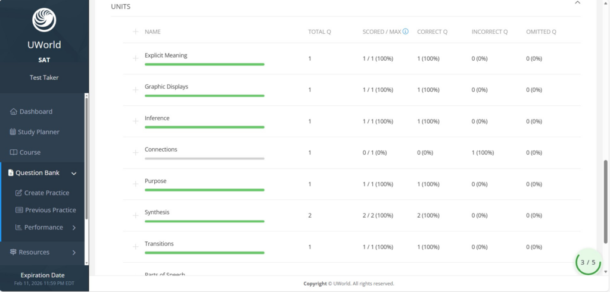Expand the Performance submenu arrow
Image resolution: width=610 pixels, height=292 pixels.
(74, 228)
